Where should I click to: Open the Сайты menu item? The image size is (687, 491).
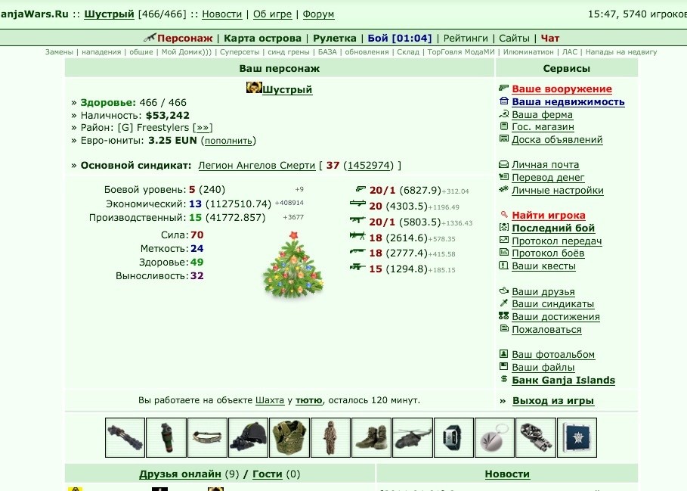(x=514, y=38)
